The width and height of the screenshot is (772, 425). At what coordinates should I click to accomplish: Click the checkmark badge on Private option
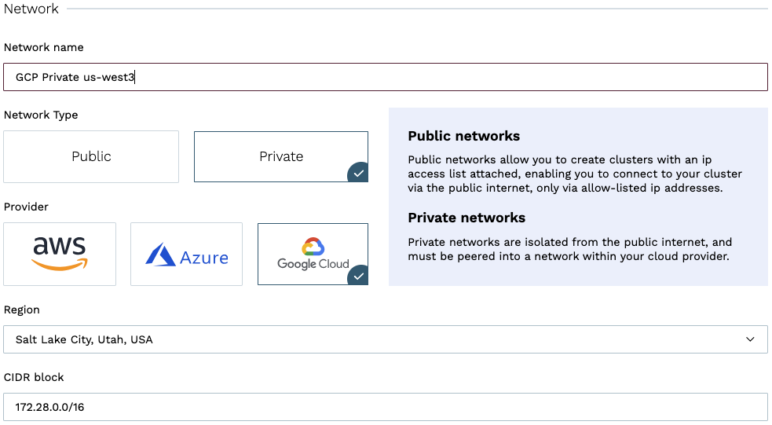[x=357, y=173]
